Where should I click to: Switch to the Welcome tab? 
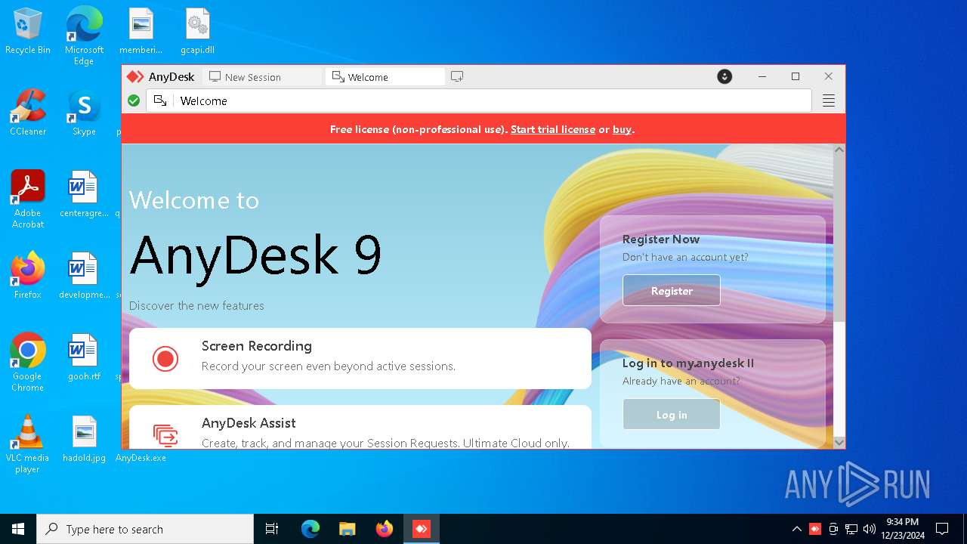(385, 76)
